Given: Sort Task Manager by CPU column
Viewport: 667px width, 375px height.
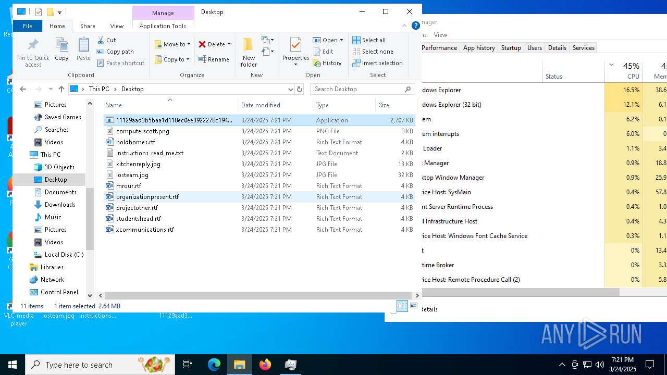Looking at the screenshot, I should click(x=623, y=71).
